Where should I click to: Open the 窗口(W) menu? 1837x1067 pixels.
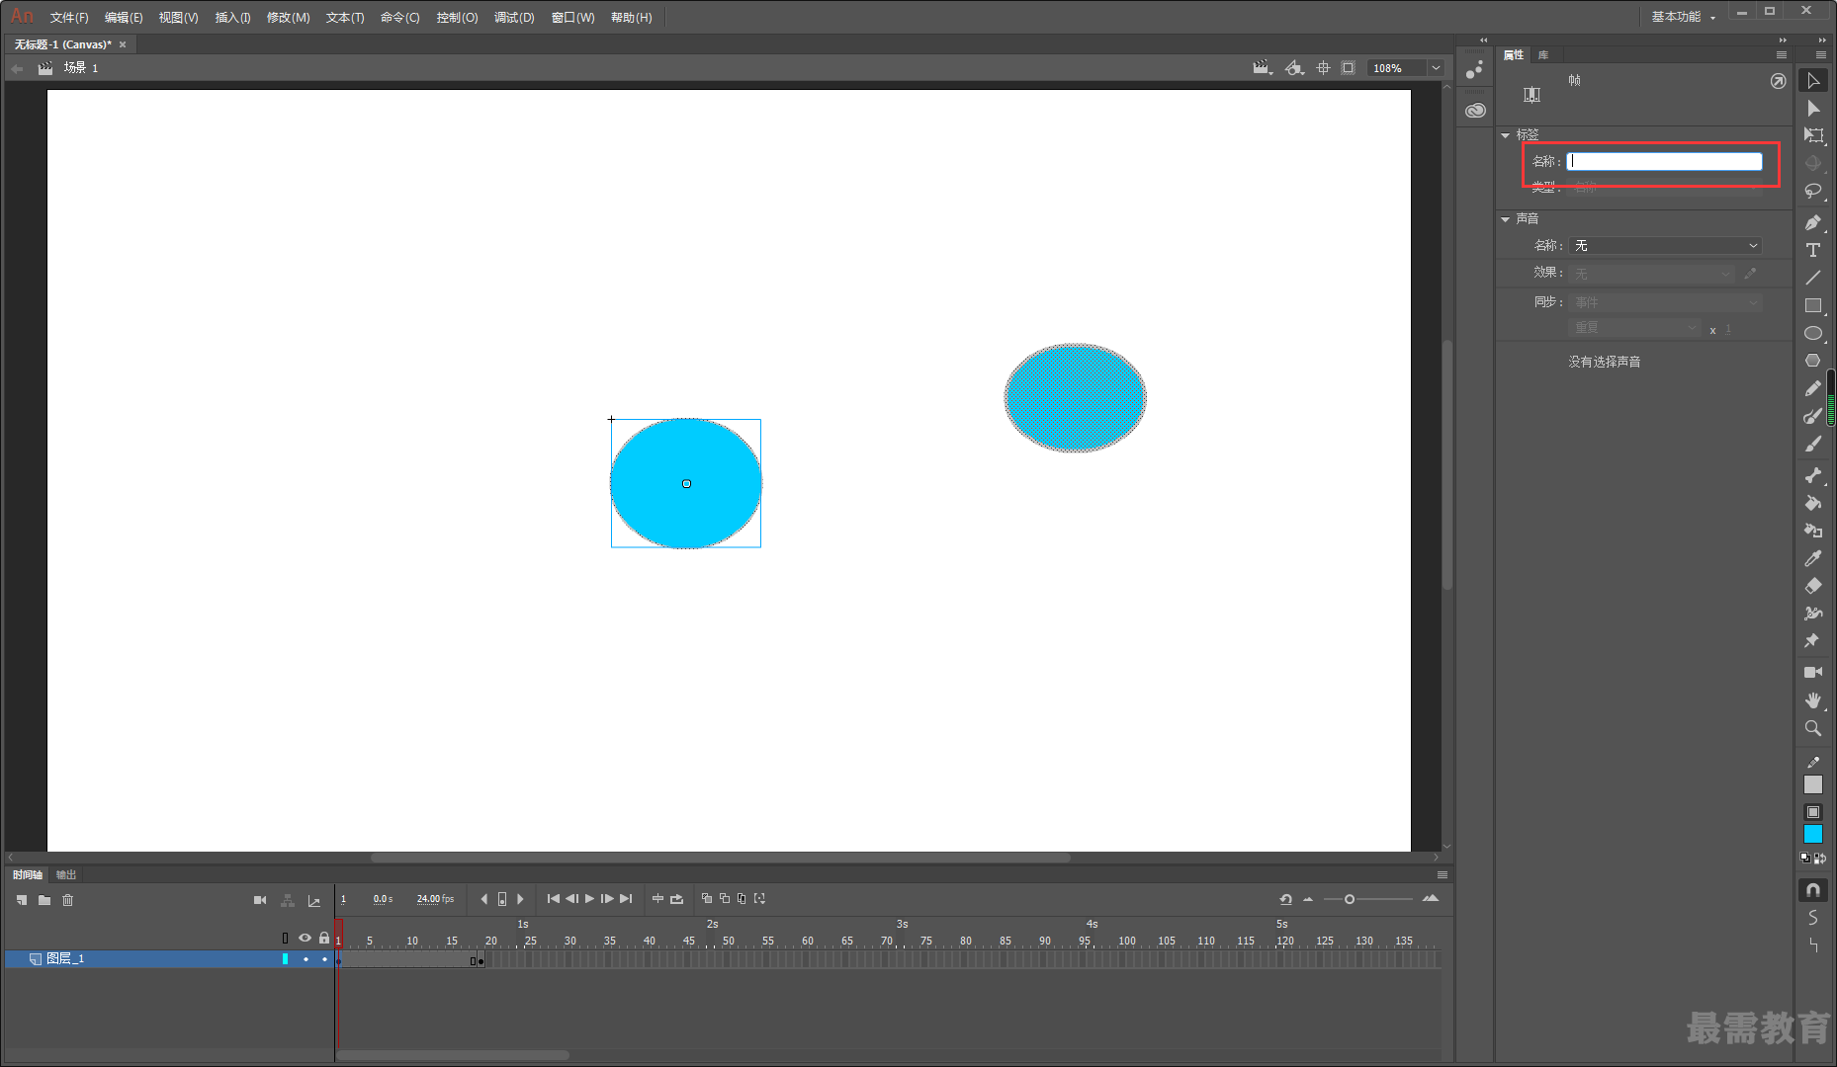[573, 18]
